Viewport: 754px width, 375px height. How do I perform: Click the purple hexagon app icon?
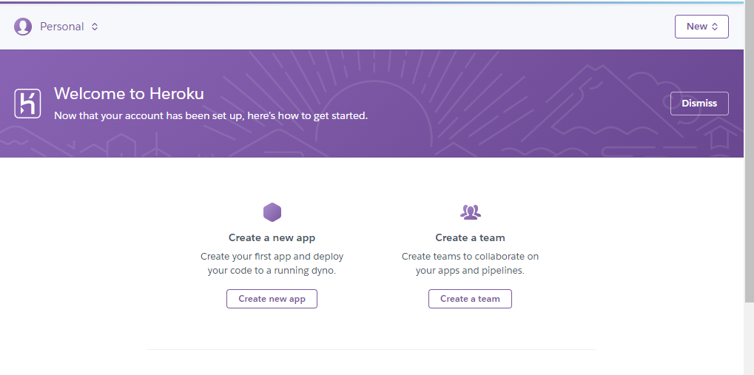click(x=272, y=212)
